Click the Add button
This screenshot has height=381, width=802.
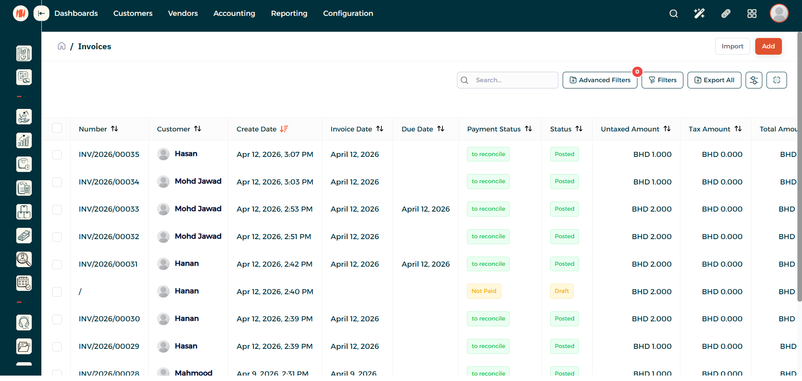click(768, 46)
